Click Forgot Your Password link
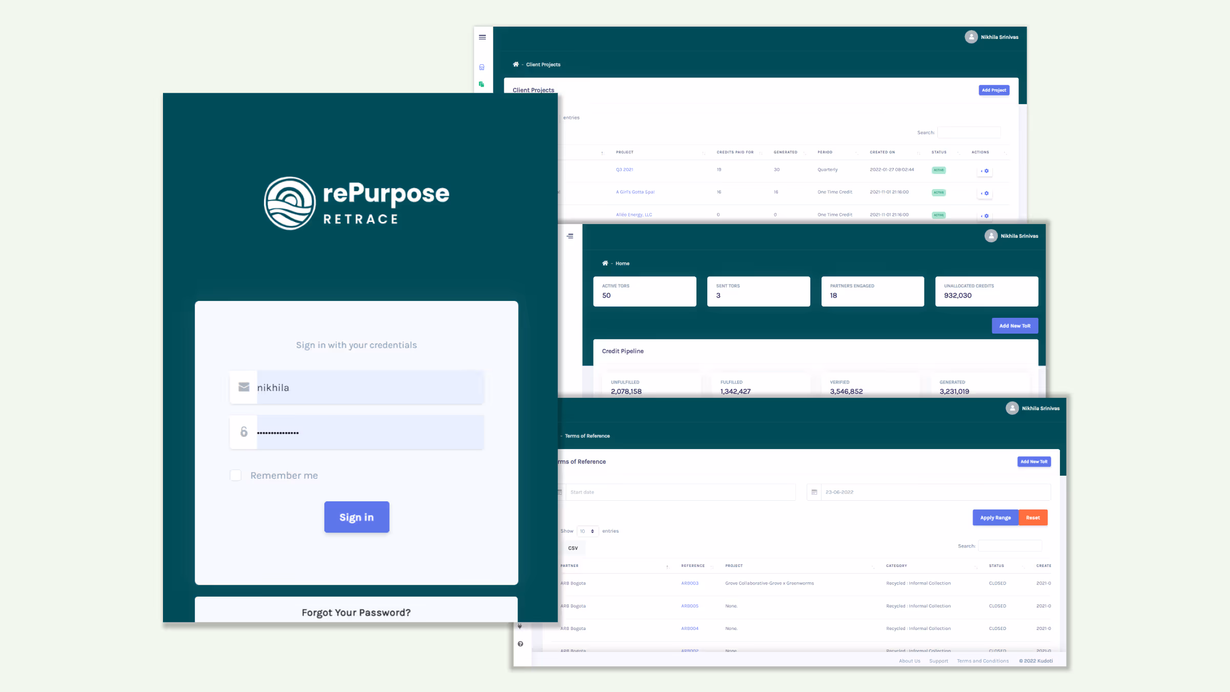Viewport: 1230px width, 692px height. click(x=356, y=613)
